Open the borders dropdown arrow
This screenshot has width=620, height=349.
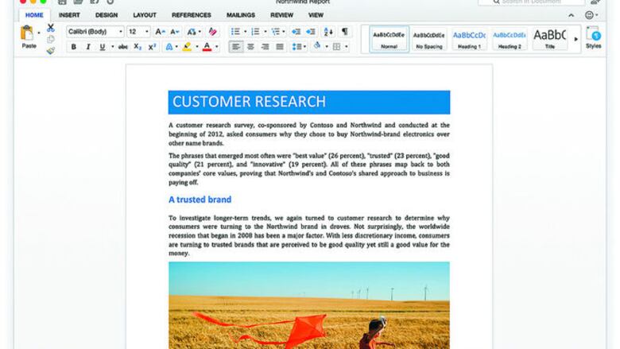[x=347, y=47]
